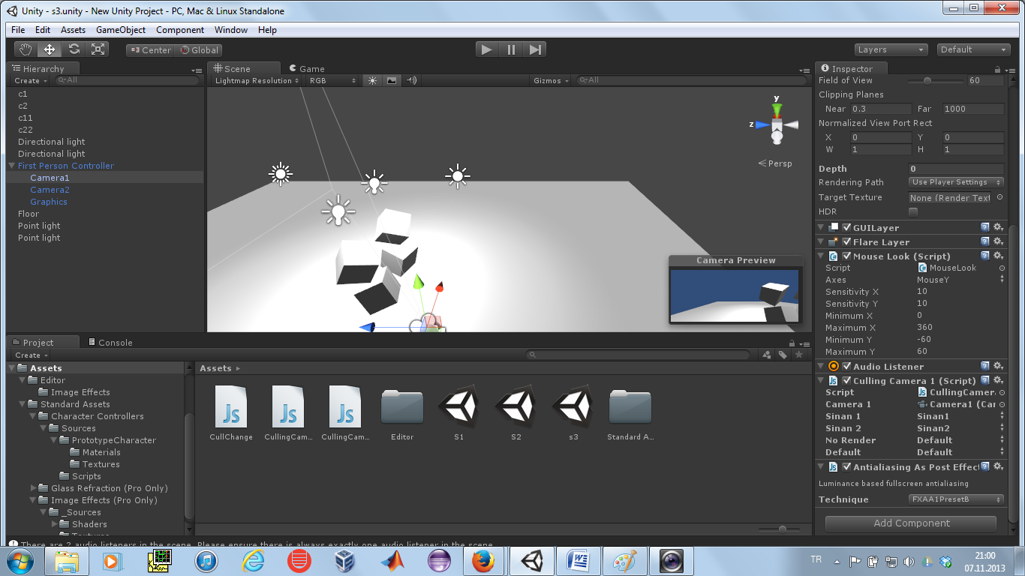Open the Technique FXAA1PresetB dropdown

pyautogui.click(x=956, y=499)
